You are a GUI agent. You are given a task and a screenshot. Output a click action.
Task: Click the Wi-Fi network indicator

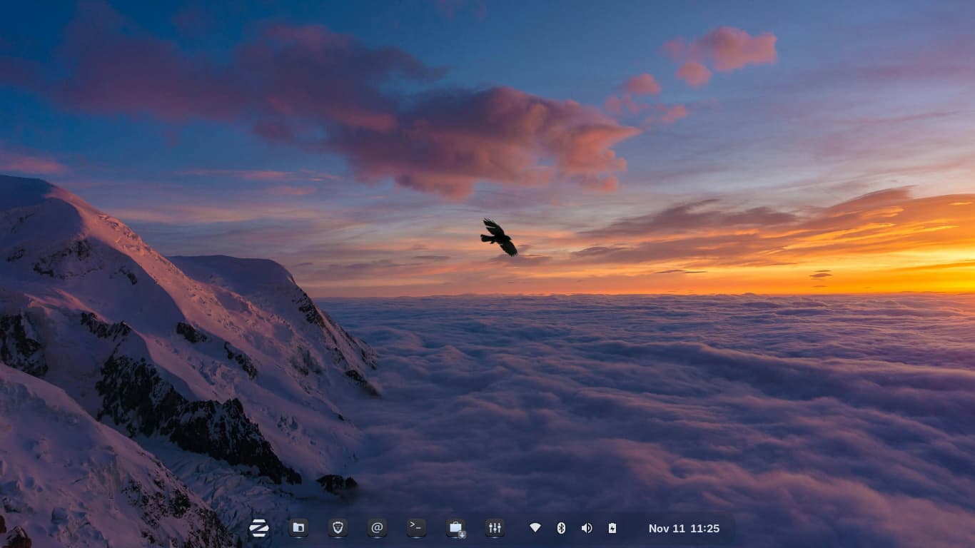535,528
